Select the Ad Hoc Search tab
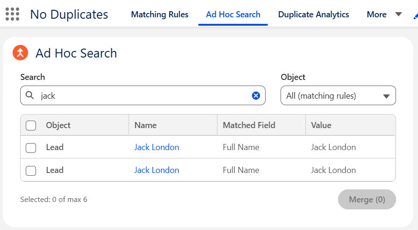418x230 pixels. pos(233,14)
